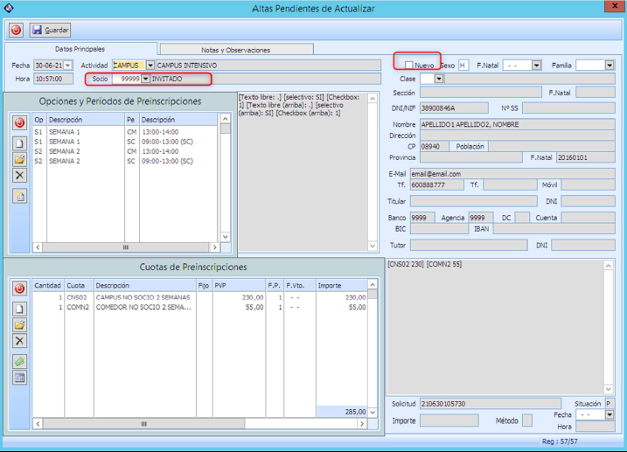Expand the Fecha date picker dropdown

[69, 66]
